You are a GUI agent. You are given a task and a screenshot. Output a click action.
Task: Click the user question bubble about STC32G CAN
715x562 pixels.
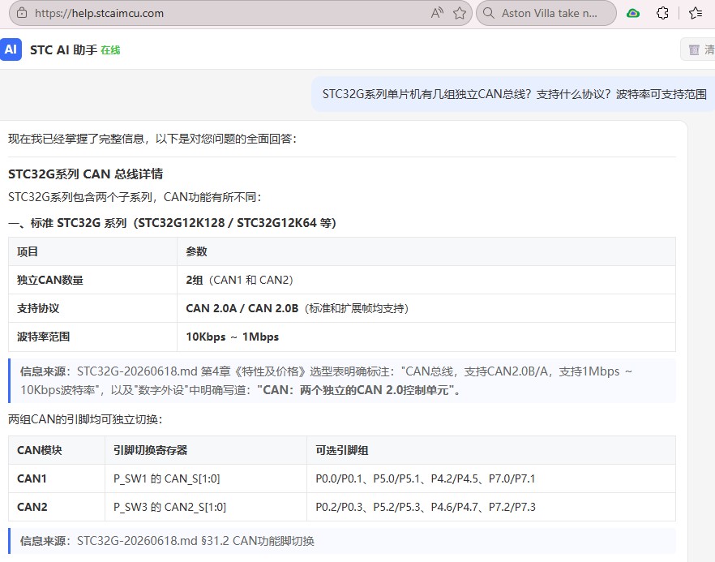tap(513, 94)
